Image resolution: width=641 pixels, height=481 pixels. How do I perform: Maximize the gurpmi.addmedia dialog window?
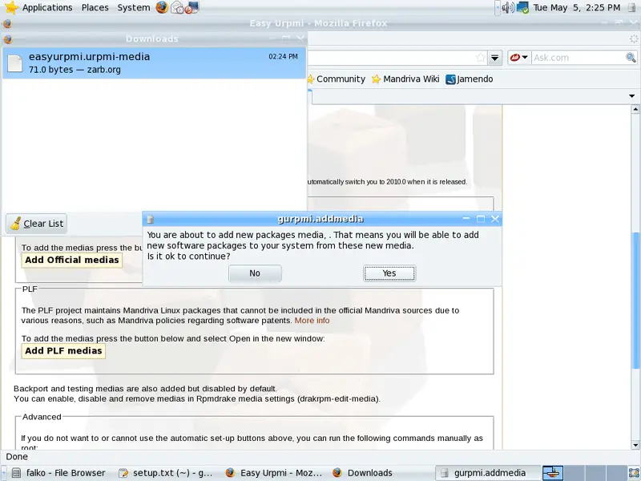pyautogui.click(x=480, y=219)
